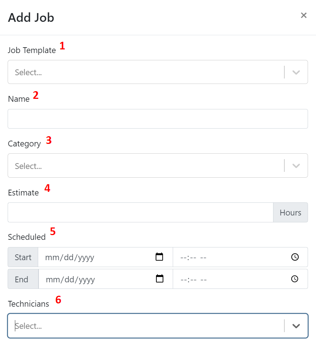This screenshot has width=316, height=343.
Task: Open the Category select box
Action: [158, 166]
